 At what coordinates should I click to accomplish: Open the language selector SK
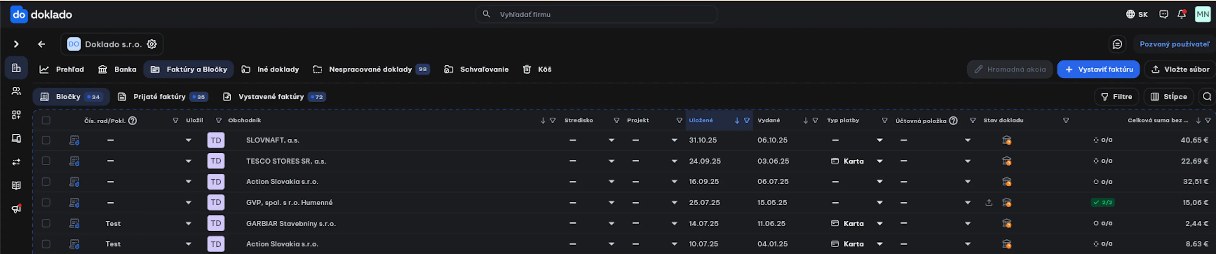click(1137, 14)
